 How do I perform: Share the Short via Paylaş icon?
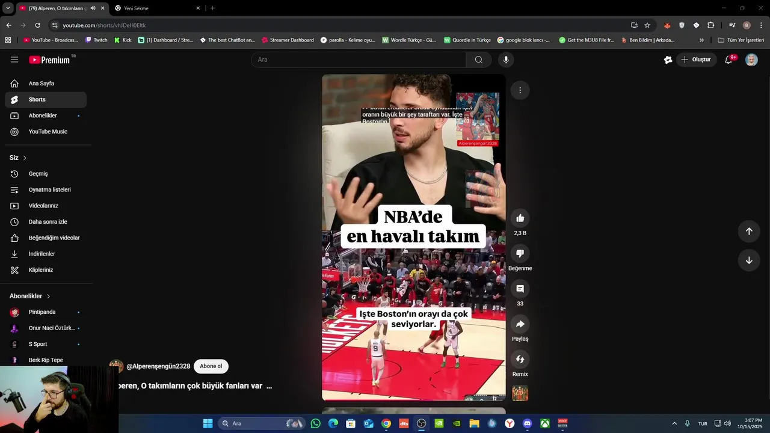coord(520,324)
